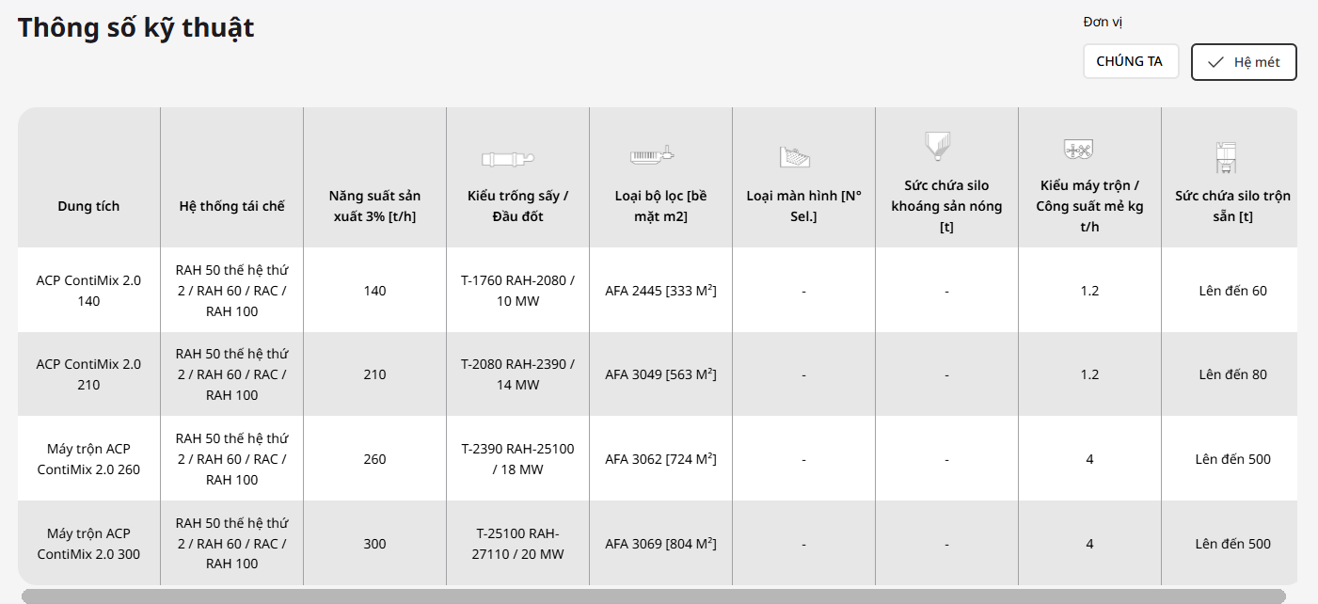Click the mixer type header icon
1318x604 pixels.
[1077, 149]
